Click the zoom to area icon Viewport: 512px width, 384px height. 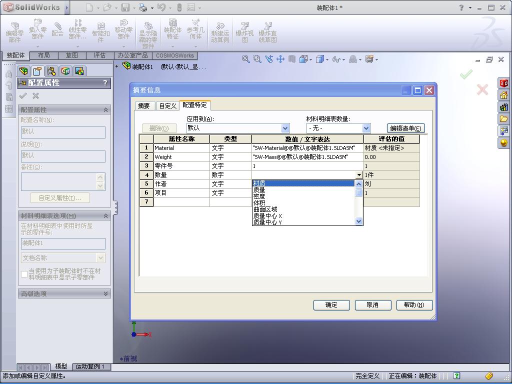coord(257,59)
